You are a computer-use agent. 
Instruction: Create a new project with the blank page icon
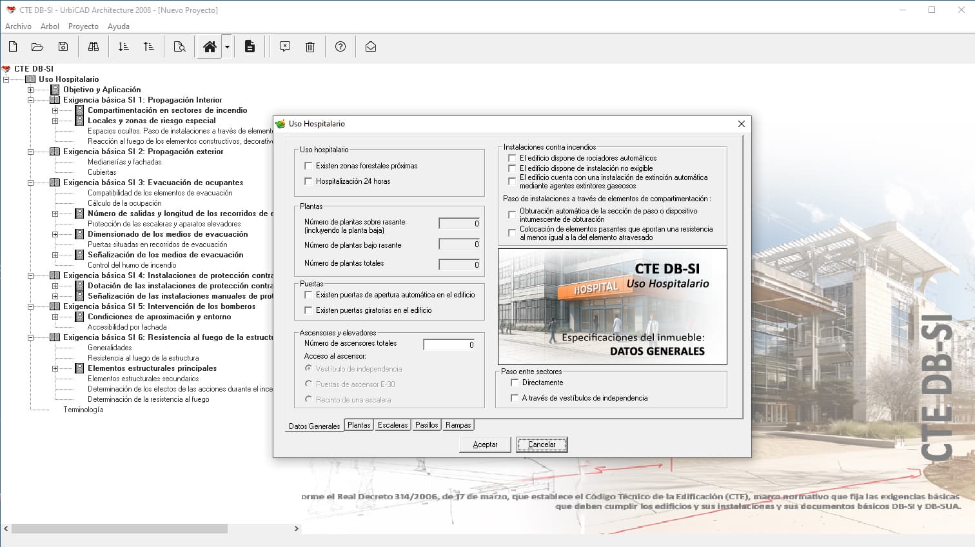(x=13, y=46)
